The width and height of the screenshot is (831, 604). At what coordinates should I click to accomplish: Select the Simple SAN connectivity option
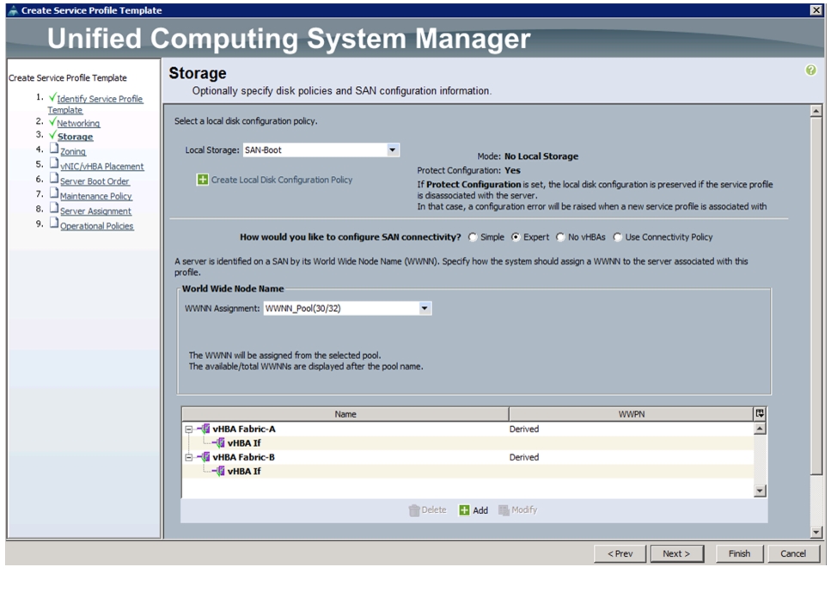473,237
